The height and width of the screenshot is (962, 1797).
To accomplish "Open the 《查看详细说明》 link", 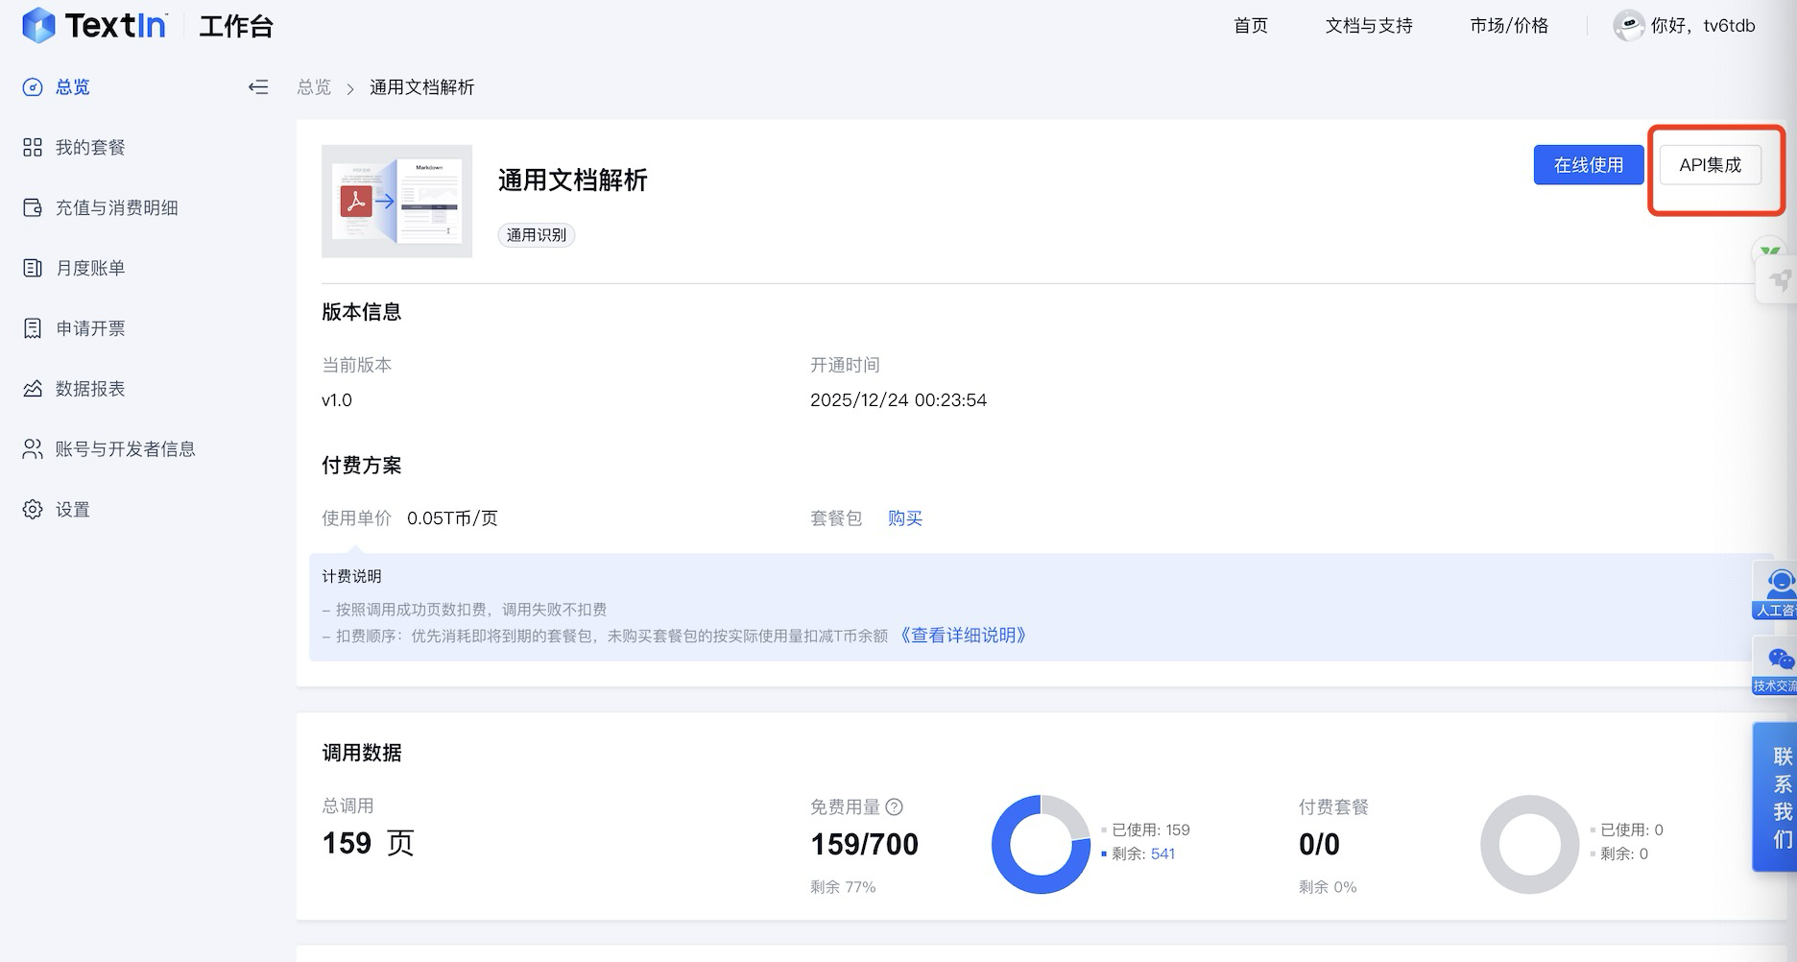I will coord(963,636).
